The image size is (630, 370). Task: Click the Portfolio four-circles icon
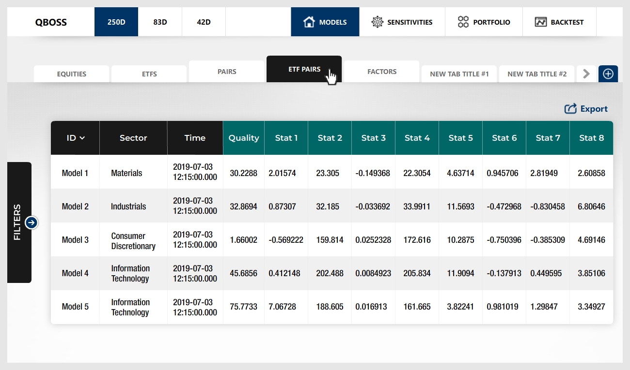tap(463, 22)
